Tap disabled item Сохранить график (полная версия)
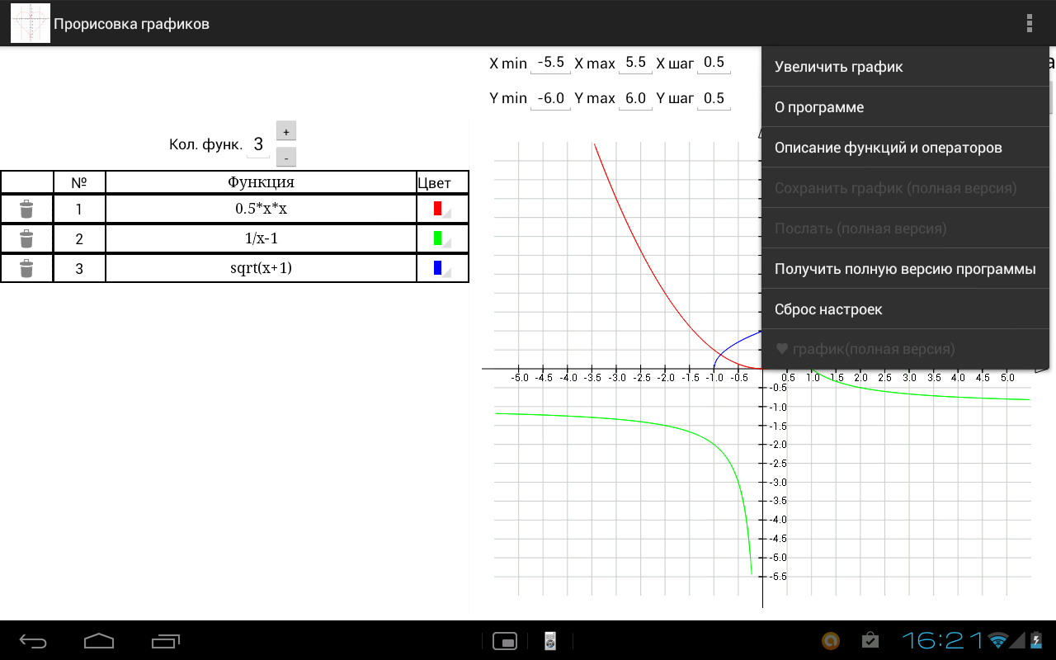 (x=905, y=188)
